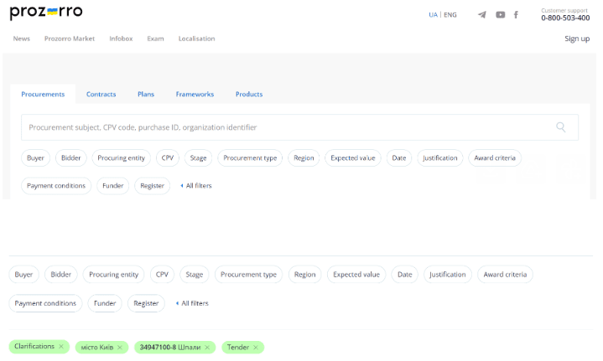603x361 pixels.
Task: Expand All filters in upper search panel
Action: pos(196,186)
